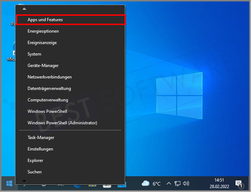Launch Windows PowerShell (Administrator)
The height and width of the screenshot is (192, 251).
(62, 123)
